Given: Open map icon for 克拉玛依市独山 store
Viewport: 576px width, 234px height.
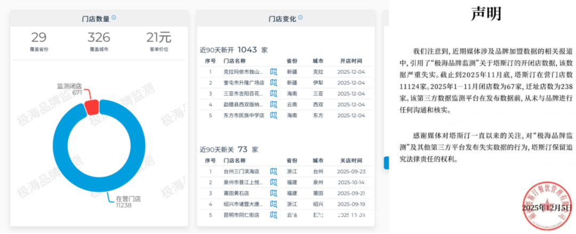Looking at the screenshot, I should tap(274, 72).
